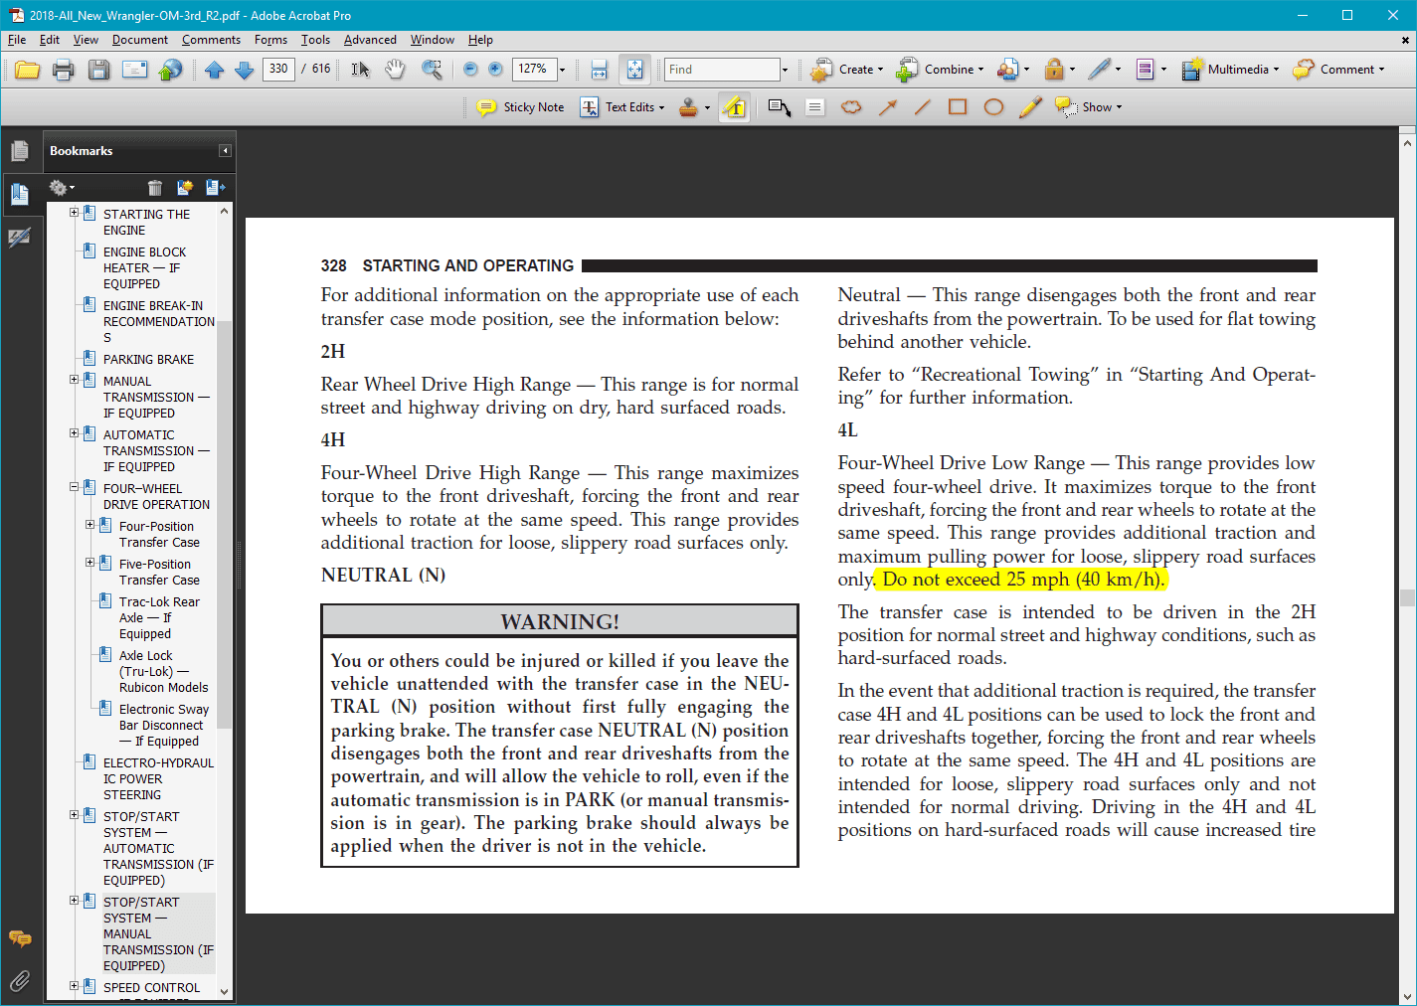Activate the Hand tool
The width and height of the screenshot is (1417, 1006).
tap(396, 70)
